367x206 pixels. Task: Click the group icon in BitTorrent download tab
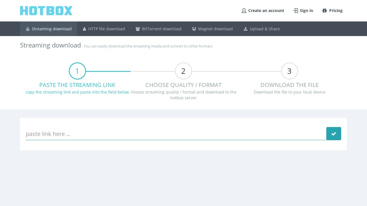pyautogui.click(x=138, y=29)
